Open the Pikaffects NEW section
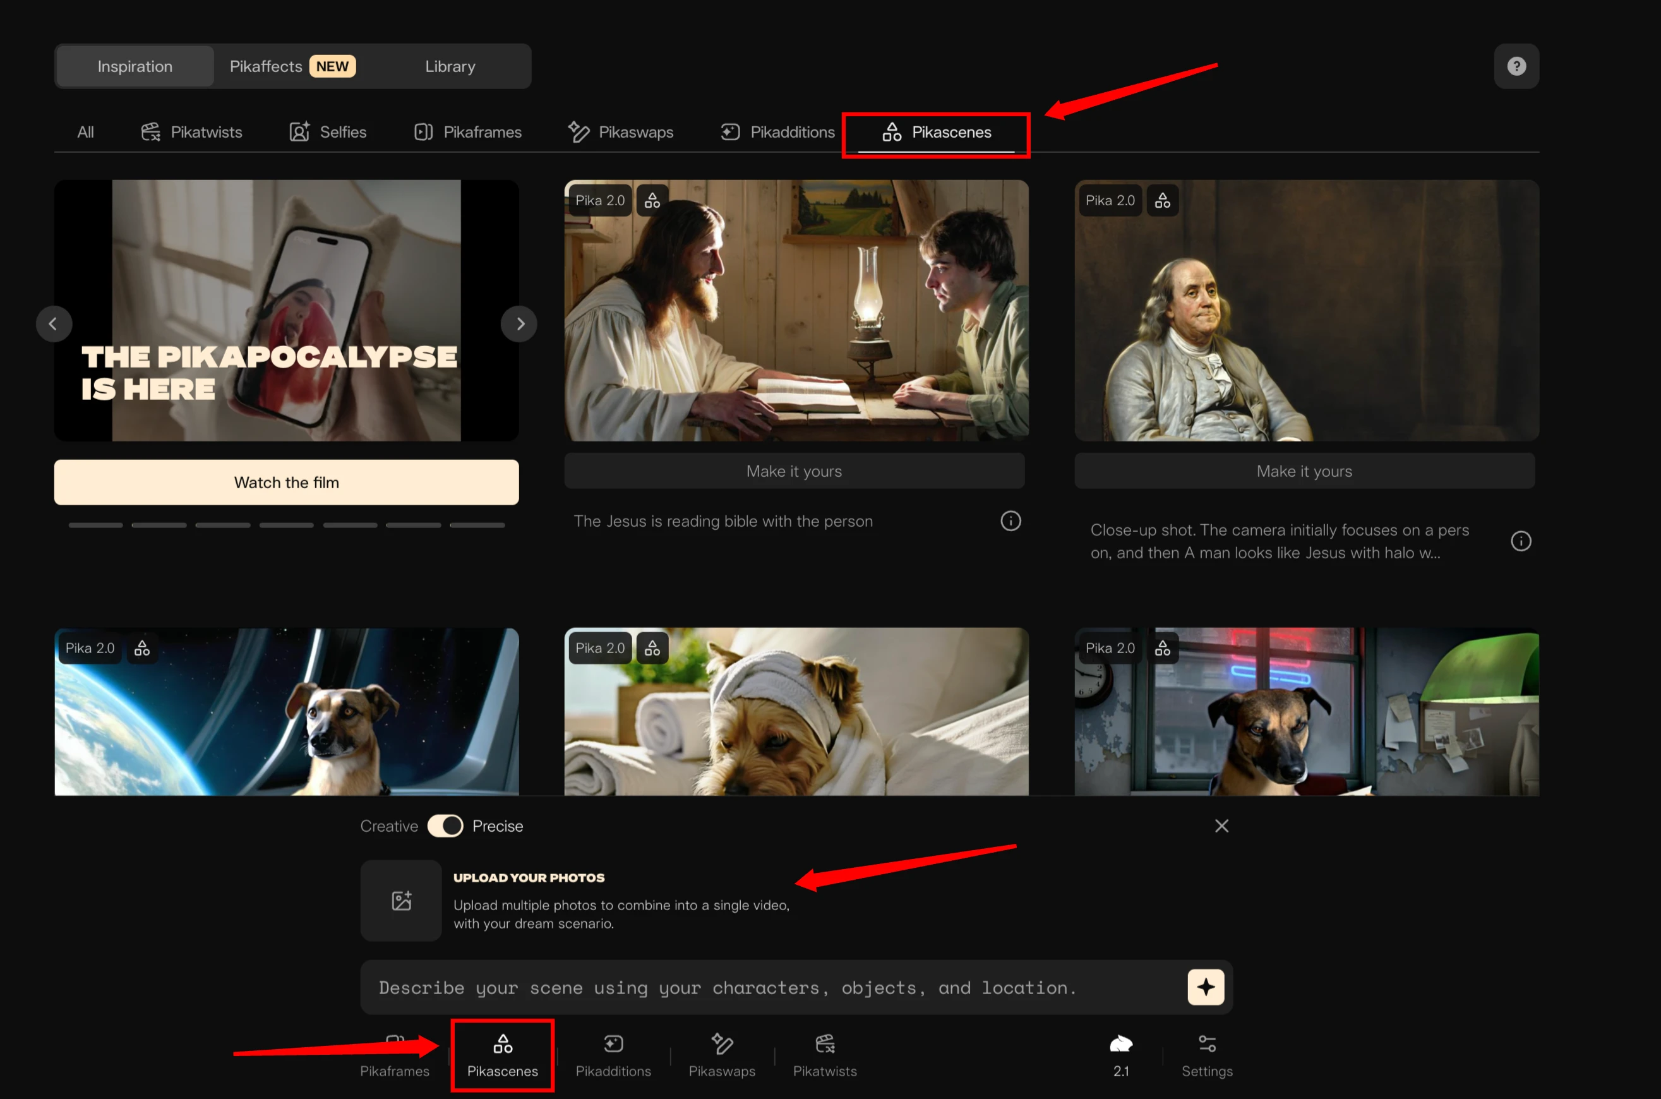Screen dimensions: 1661x1099 click(292, 66)
